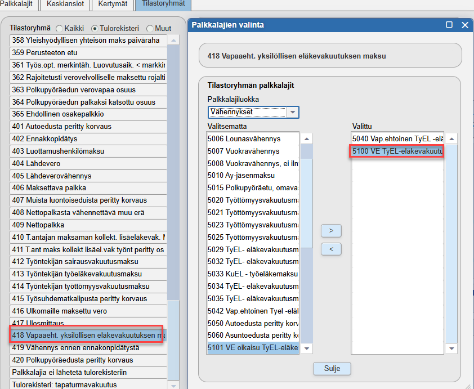Click the Valitsematta list scroll-up arrow

point(307,138)
